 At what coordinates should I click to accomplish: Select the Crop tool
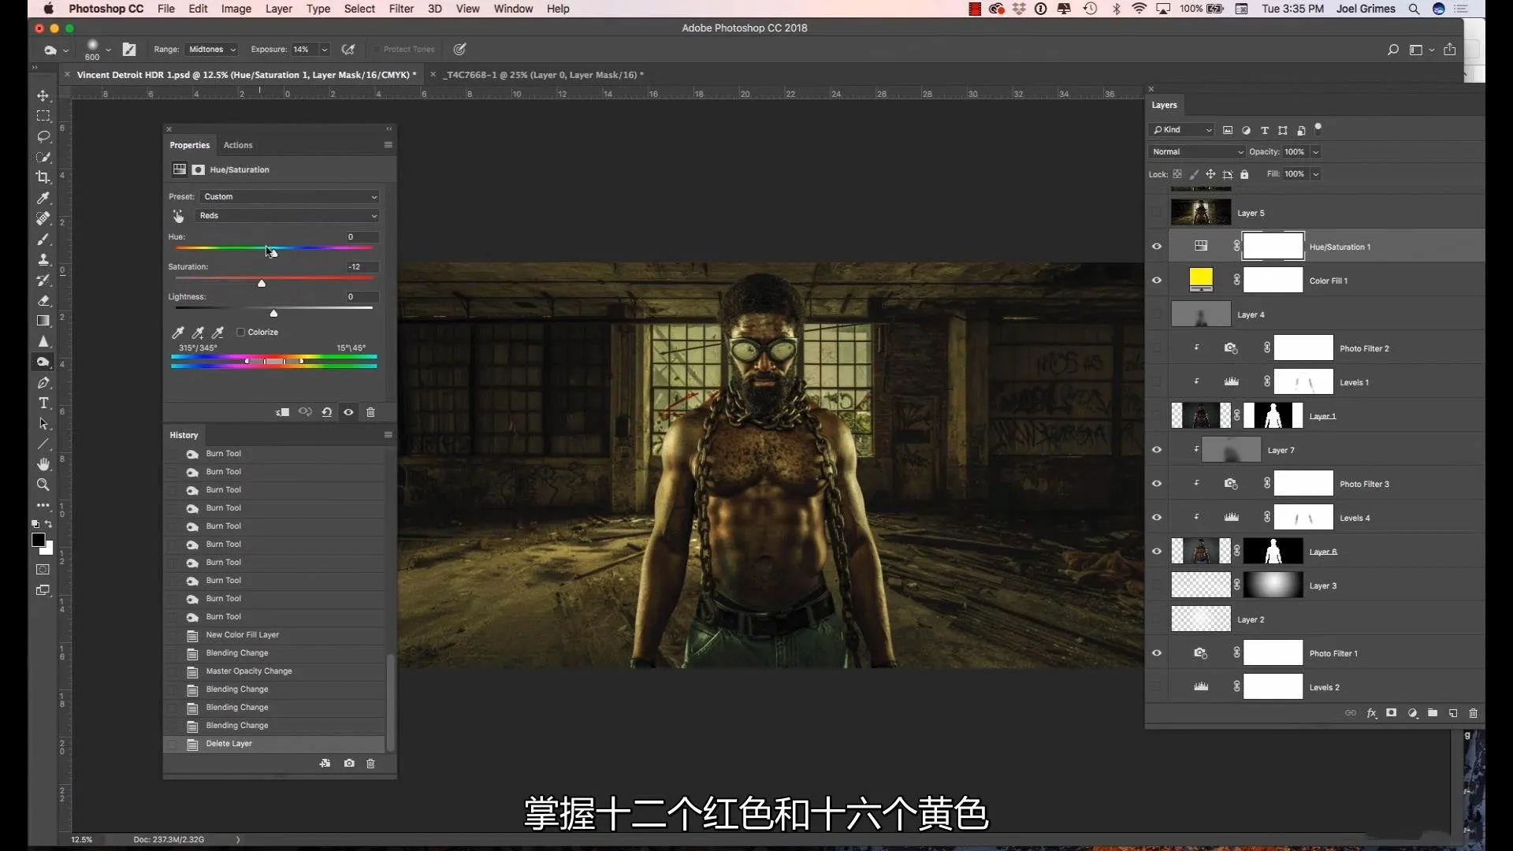(43, 177)
